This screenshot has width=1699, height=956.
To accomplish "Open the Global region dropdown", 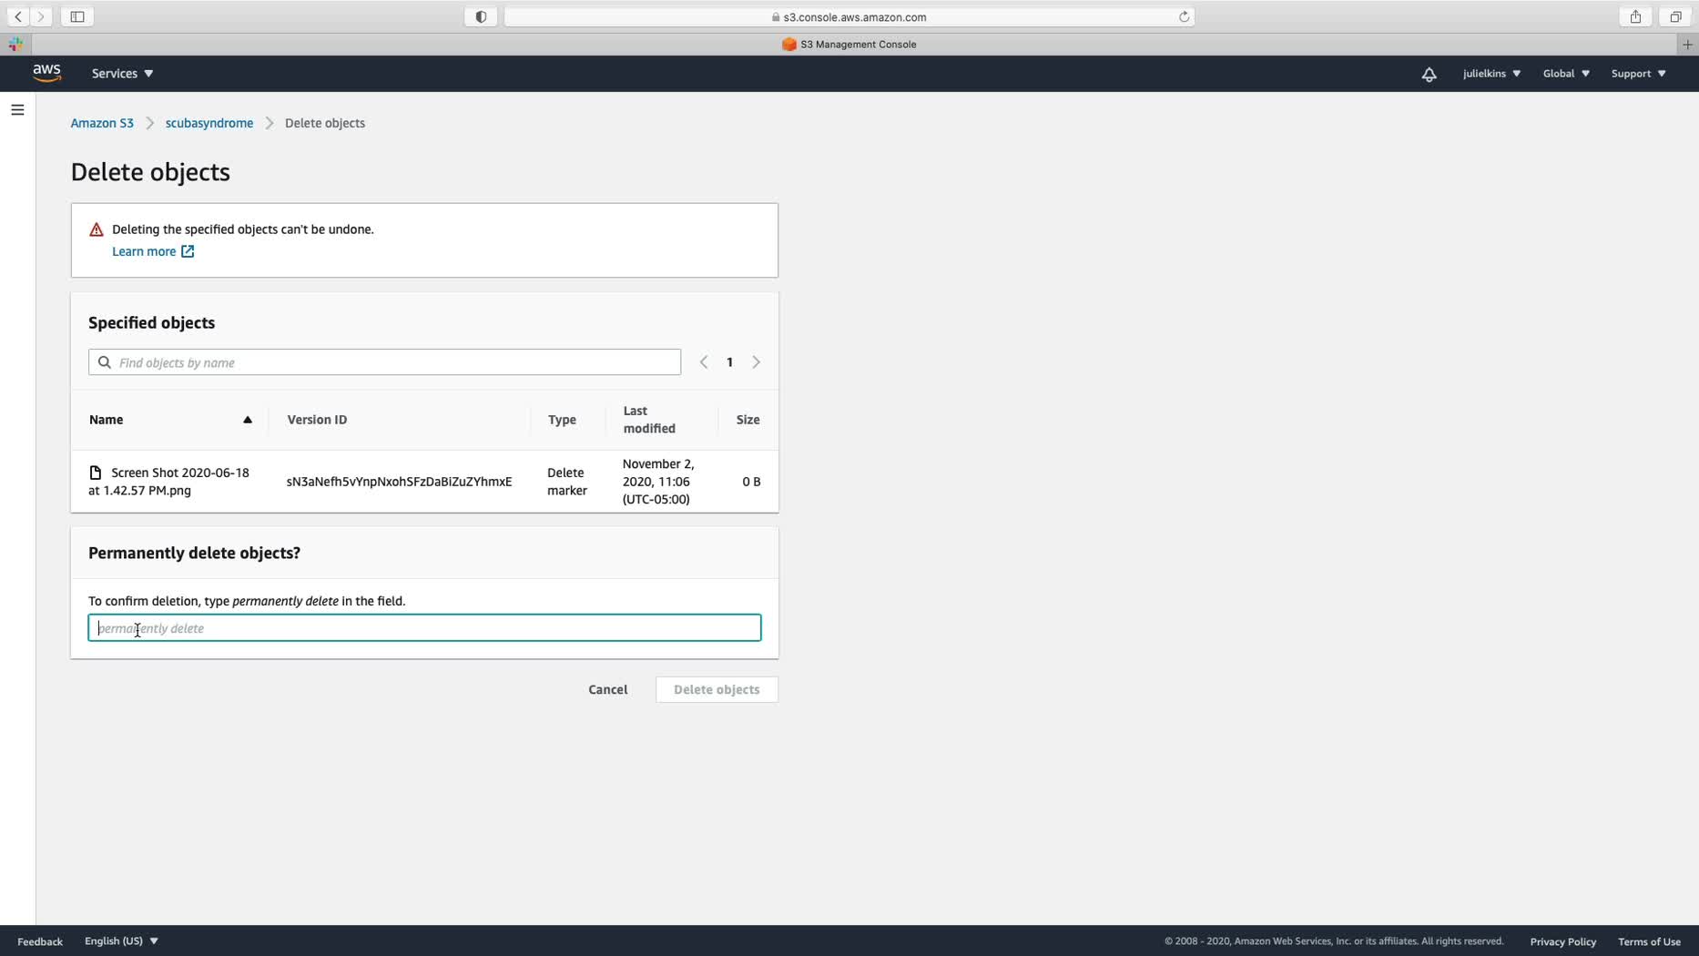I will [x=1566, y=74].
